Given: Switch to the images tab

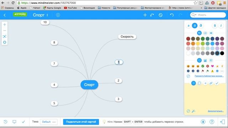Looking at the screenshot, I should click(205, 60).
